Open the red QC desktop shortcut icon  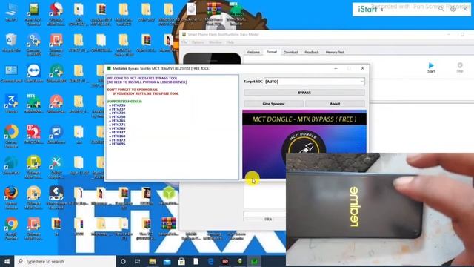(x=33, y=134)
